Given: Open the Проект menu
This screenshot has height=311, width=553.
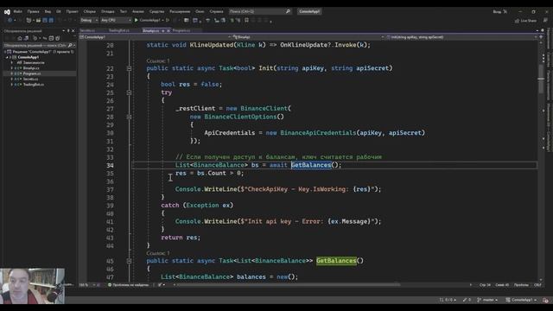Looking at the screenshot, I should point(72,11).
